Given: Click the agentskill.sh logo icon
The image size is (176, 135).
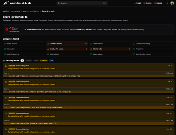Looking at the screenshot, I should click(6, 3).
